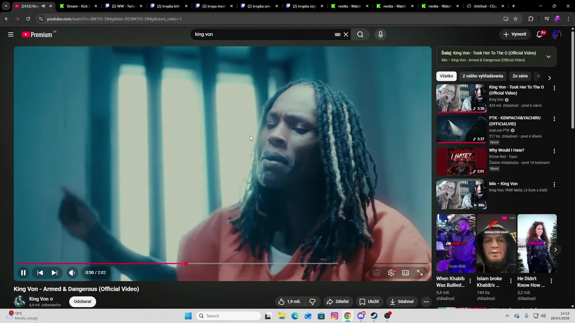575x323 pixels.
Task: Pause the video
Action: click(x=23, y=273)
